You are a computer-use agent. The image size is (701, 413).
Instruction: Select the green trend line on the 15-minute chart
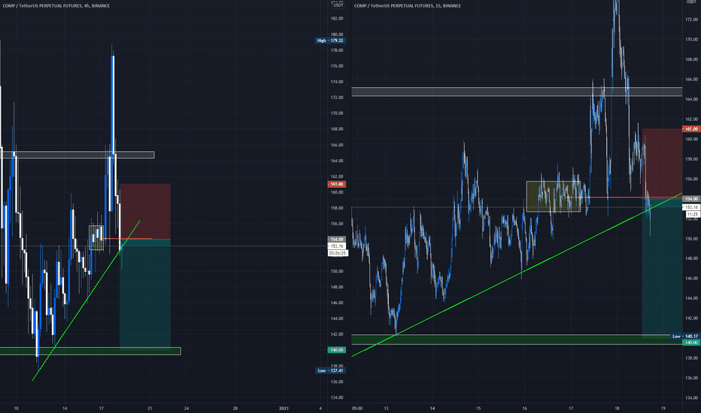(x=517, y=275)
